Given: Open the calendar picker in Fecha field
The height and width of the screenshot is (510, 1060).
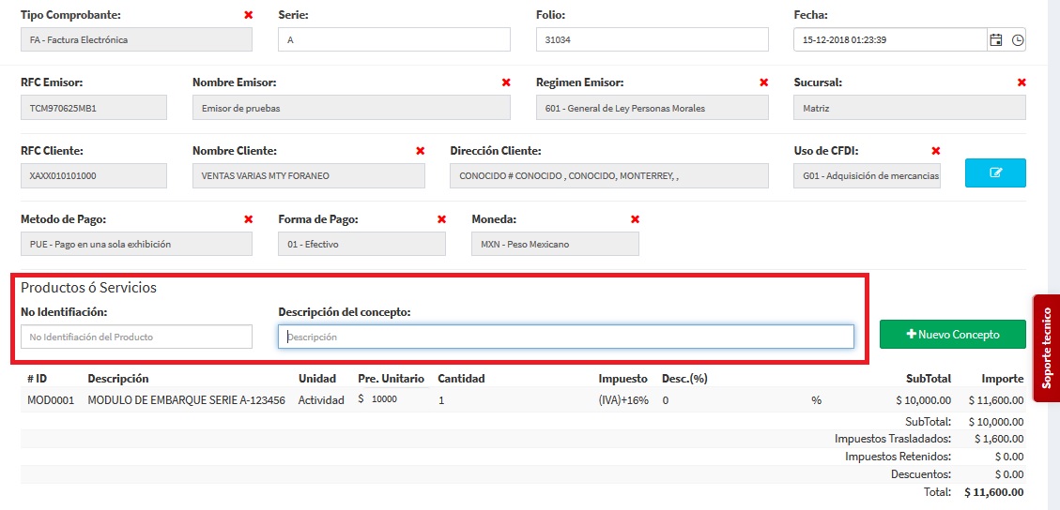Looking at the screenshot, I should pyautogui.click(x=996, y=40).
